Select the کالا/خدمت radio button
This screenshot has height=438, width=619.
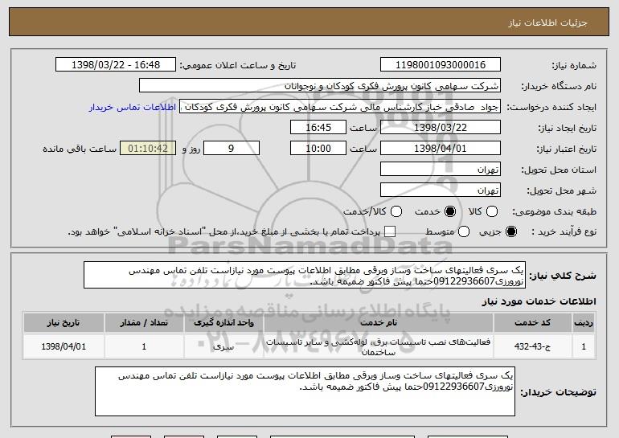point(396,211)
